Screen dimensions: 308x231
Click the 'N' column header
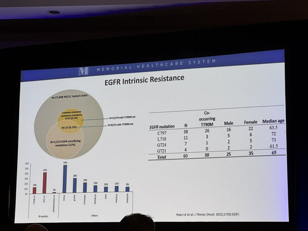(186, 126)
